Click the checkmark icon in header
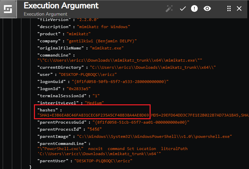The height and width of the screenshot is (169, 249). pos(183,8)
